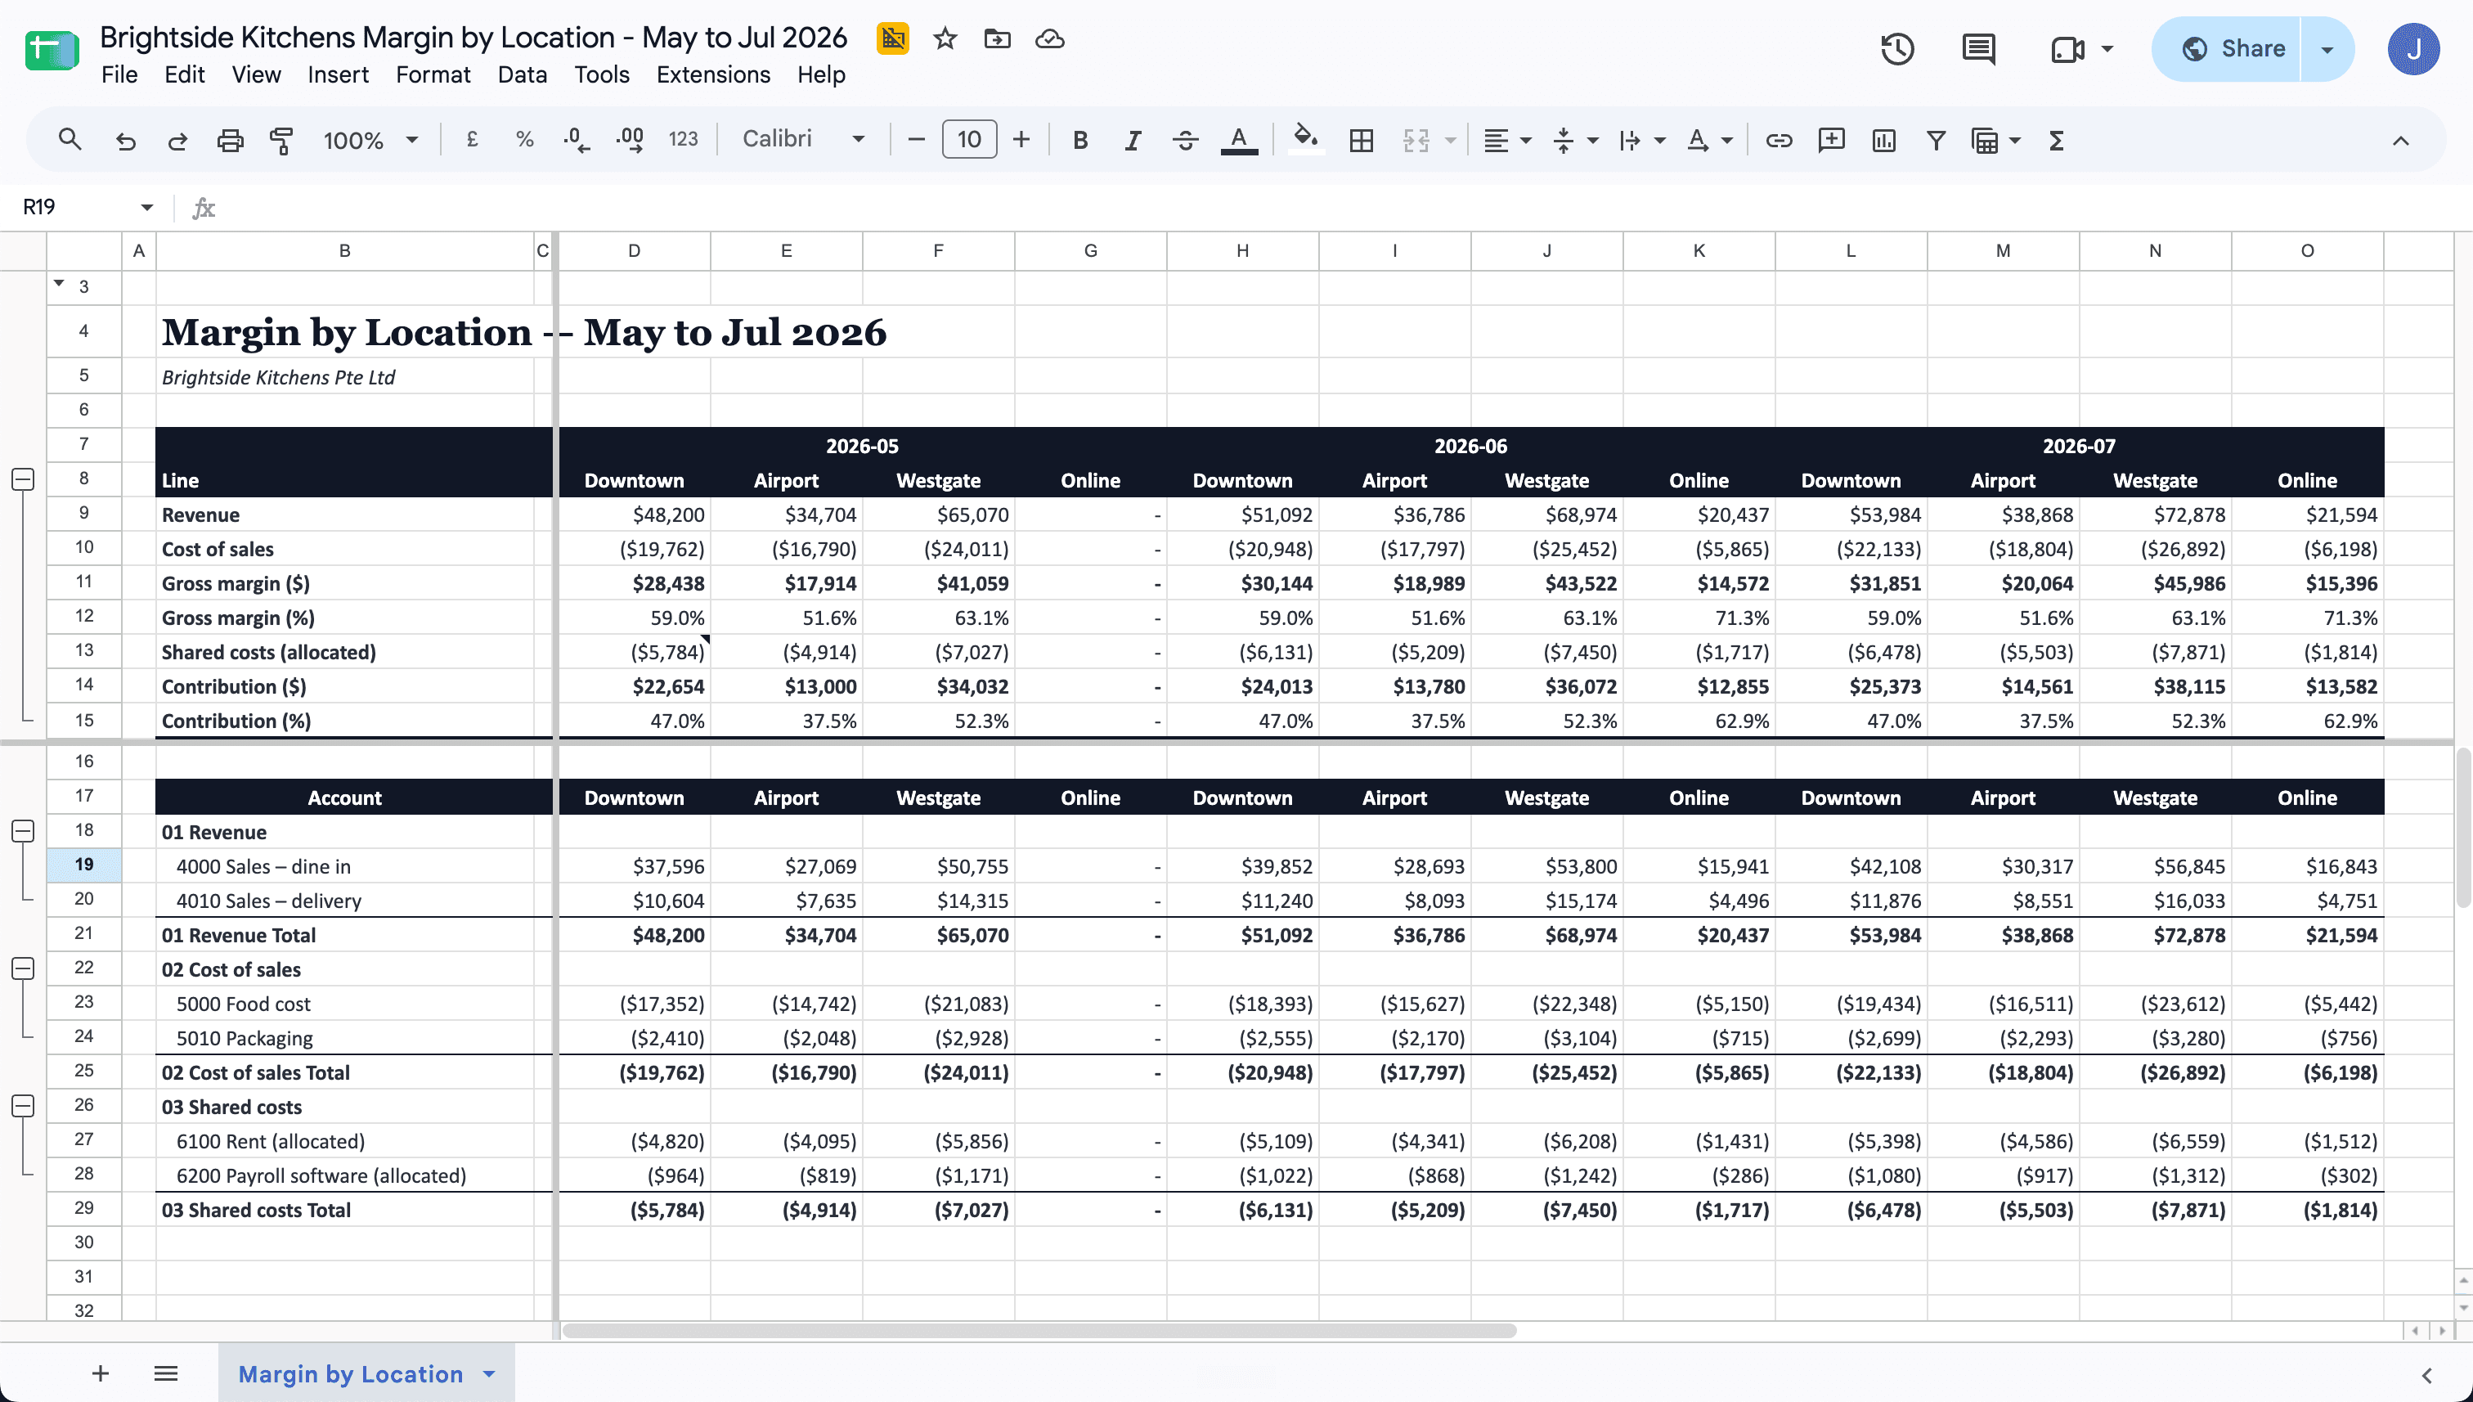2473x1402 pixels.
Task: Move the document to a folder
Action: (x=997, y=38)
